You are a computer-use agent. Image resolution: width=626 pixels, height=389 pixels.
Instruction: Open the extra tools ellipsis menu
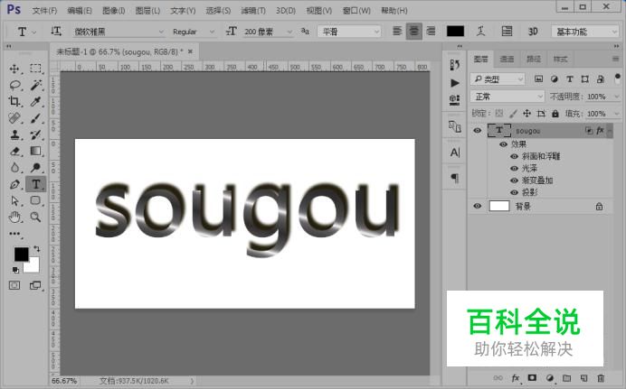coord(14,234)
